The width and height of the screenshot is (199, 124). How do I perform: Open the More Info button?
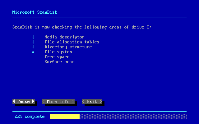58,102
